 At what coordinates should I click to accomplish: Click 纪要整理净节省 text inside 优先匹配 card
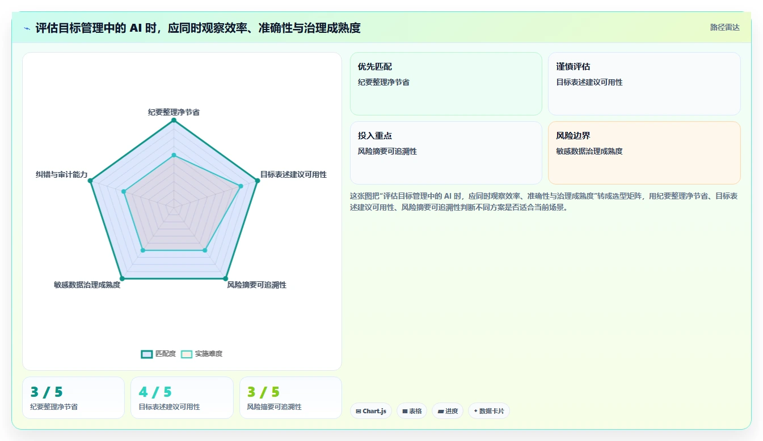tap(383, 82)
